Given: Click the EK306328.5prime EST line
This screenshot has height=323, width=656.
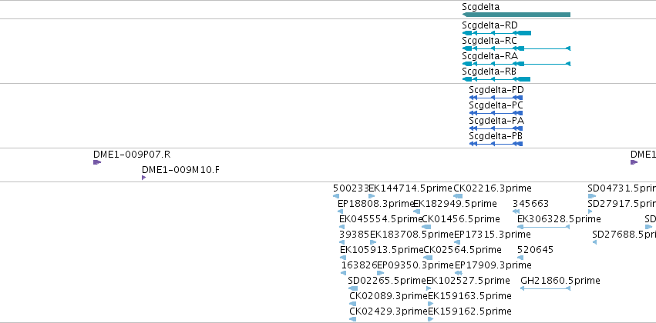Looking at the screenshot, I should pos(543,227).
